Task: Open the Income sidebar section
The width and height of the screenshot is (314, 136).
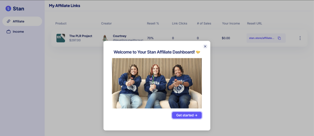Action: (x=18, y=31)
